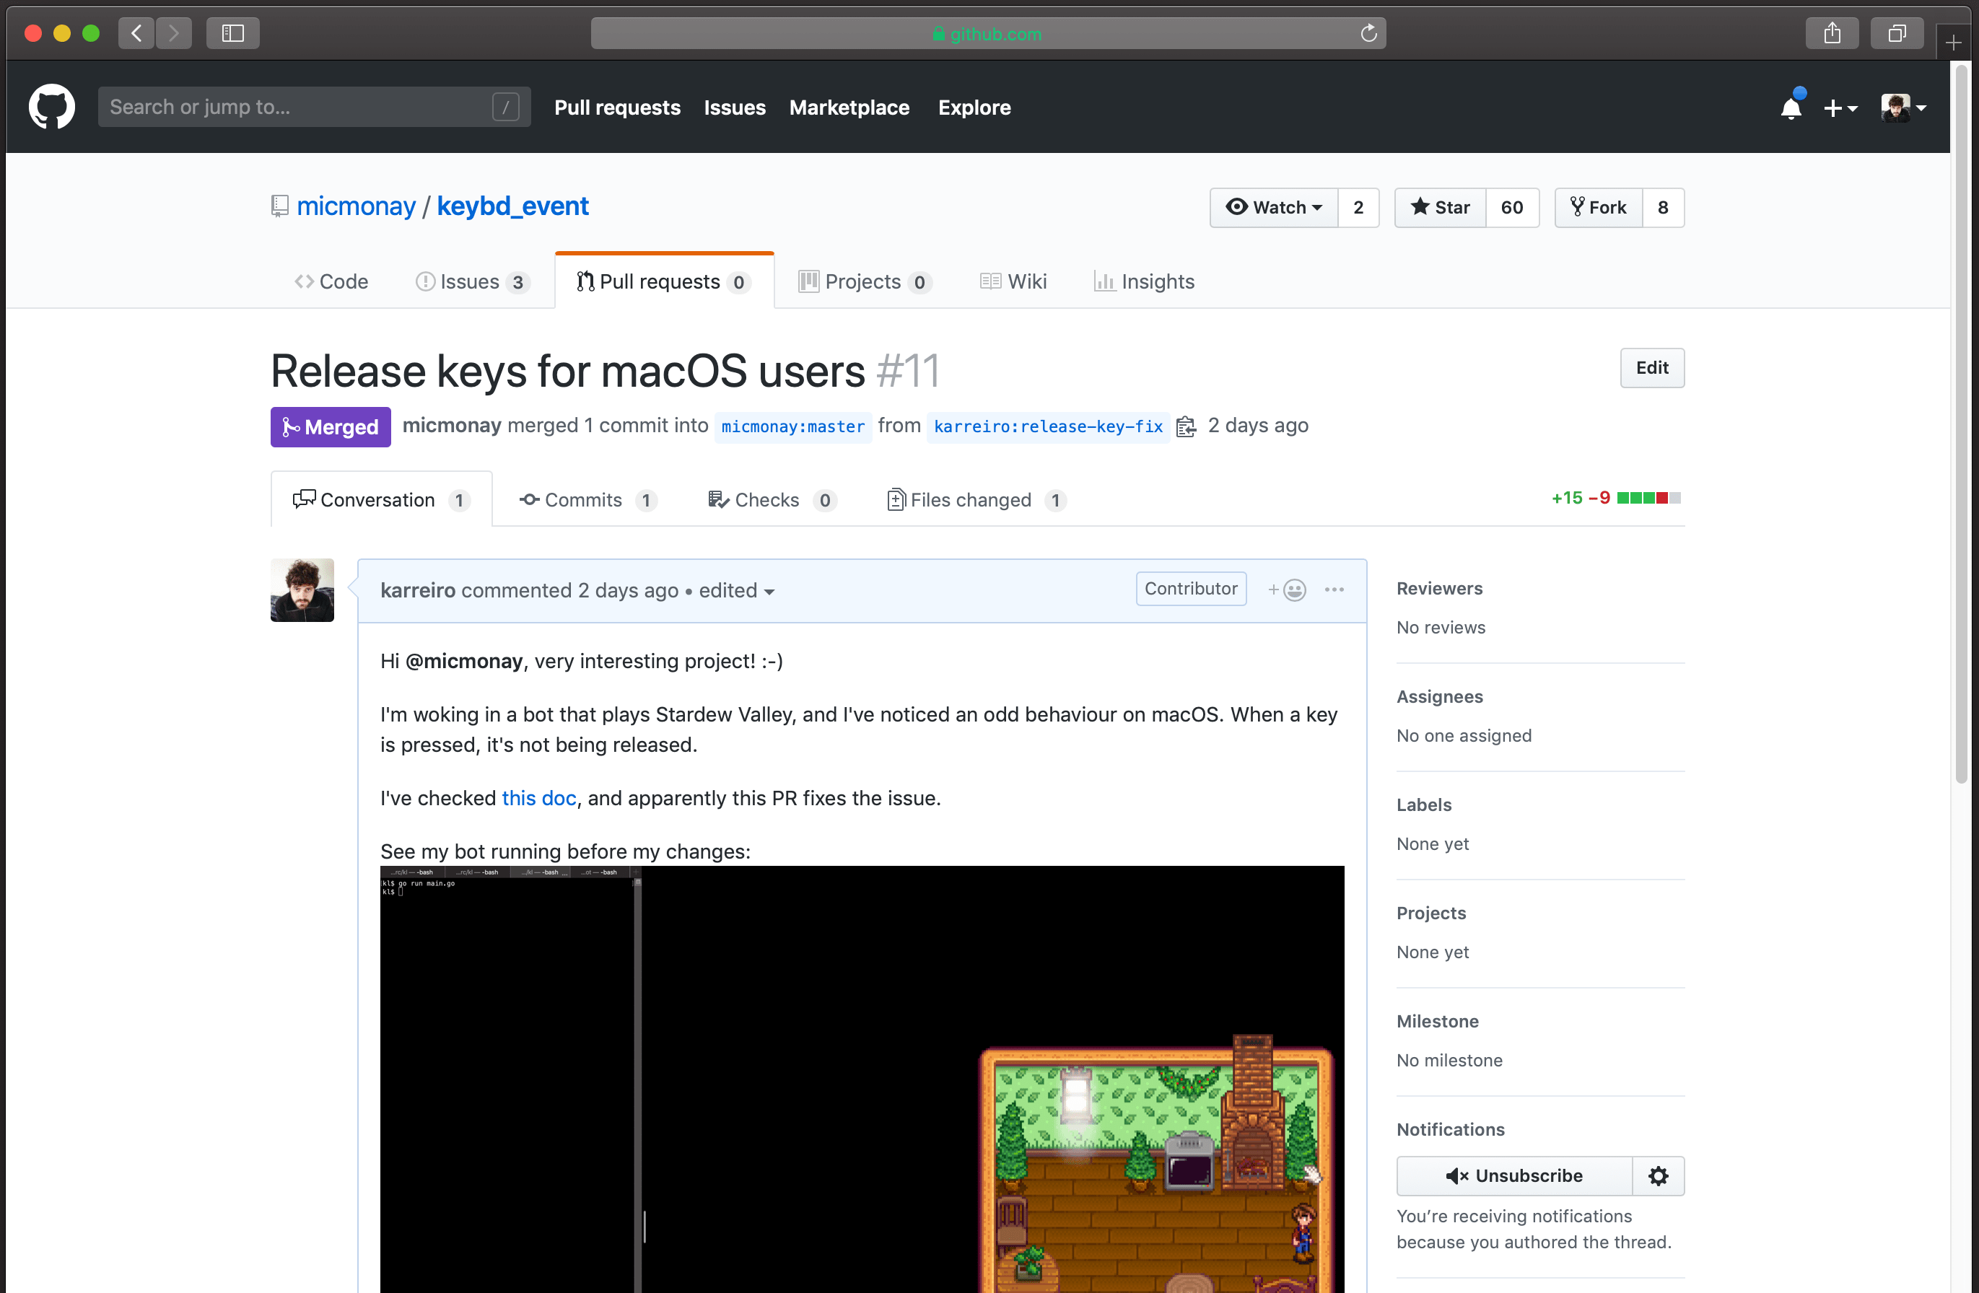Image resolution: width=1979 pixels, height=1293 pixels.
Task: Focus the 'Search or jump to' field
Action: click(x=314, y=107)
